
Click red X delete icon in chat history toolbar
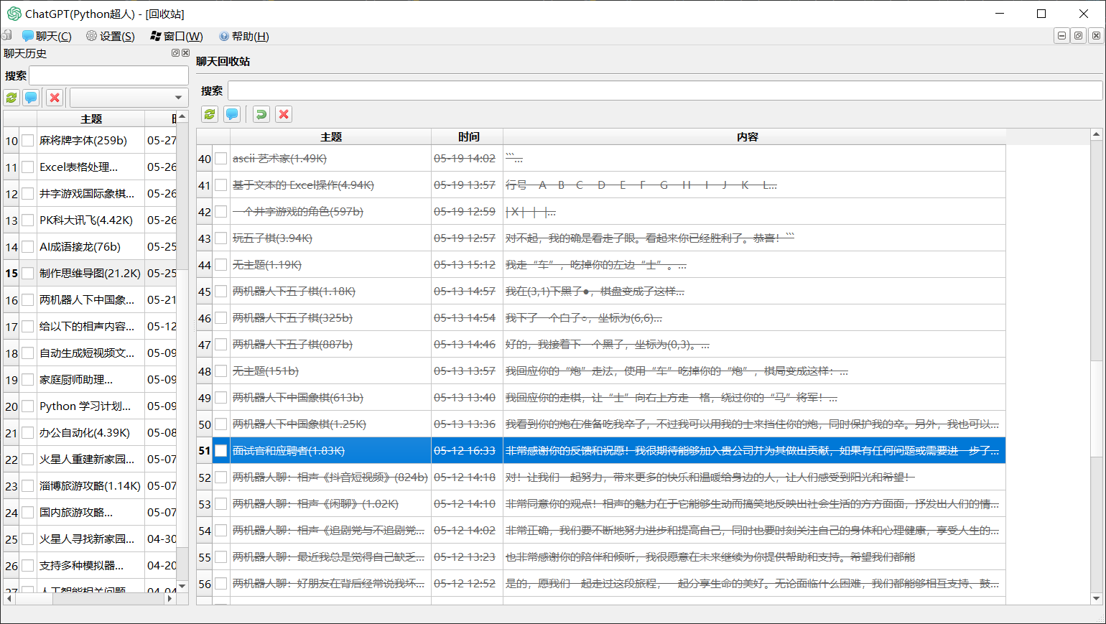[55, 98]
